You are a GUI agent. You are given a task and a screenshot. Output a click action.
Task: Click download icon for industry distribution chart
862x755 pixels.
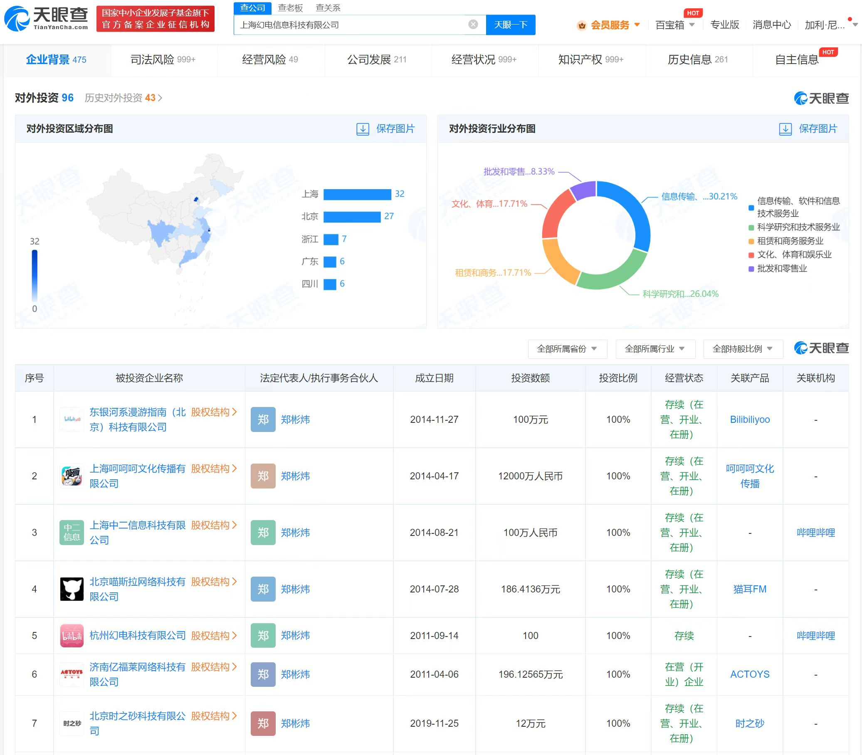coord(785,129)
